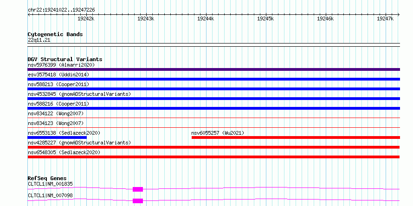Open the CLTCL1|NM_007098 transcript label

pos(50,195)
